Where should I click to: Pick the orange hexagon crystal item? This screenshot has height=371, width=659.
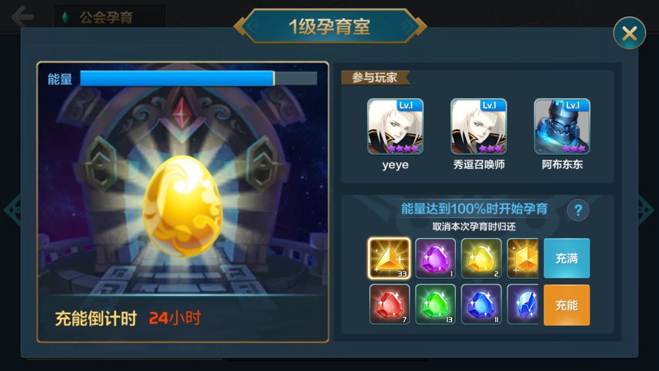tap(523, 258)
